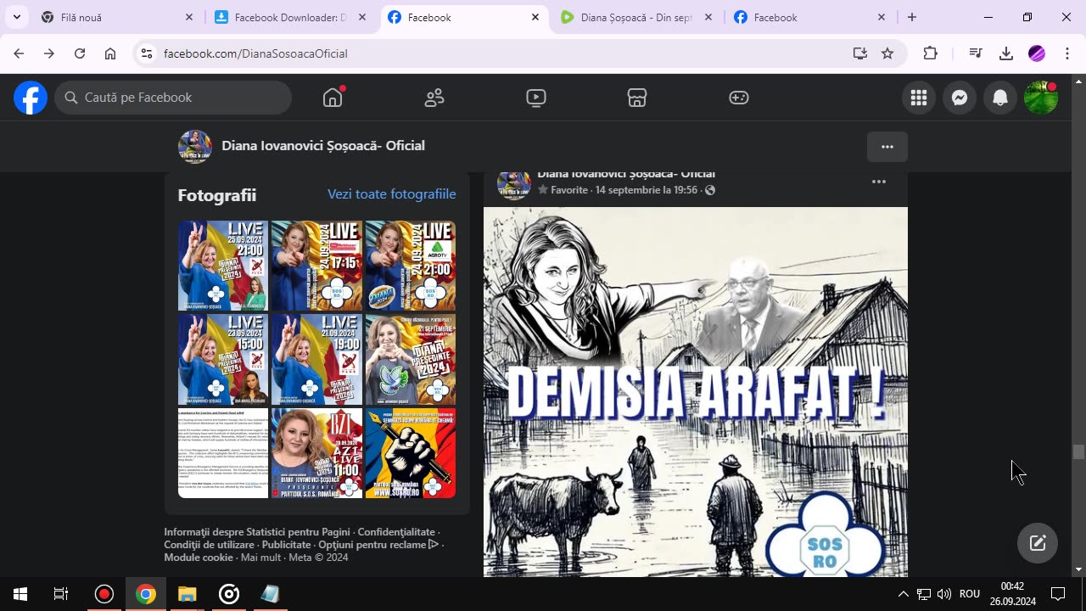
Task: Open the LIVE 21.09.2024 19:00 photo
Action: pyautogui.click(x=316, y=360)
